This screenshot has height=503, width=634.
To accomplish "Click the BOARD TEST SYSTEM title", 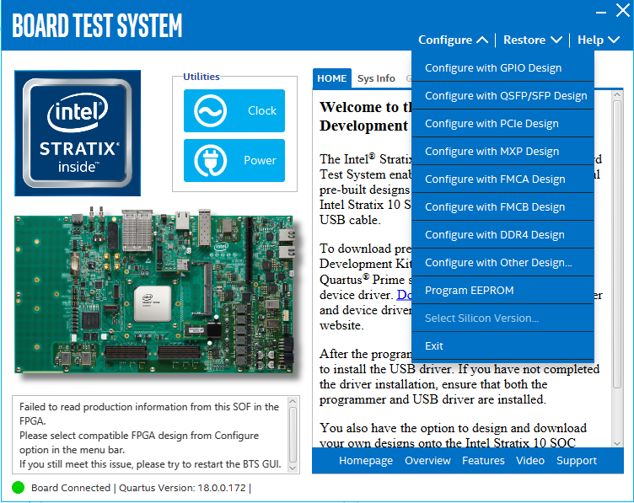I will (x=97, y=25).
